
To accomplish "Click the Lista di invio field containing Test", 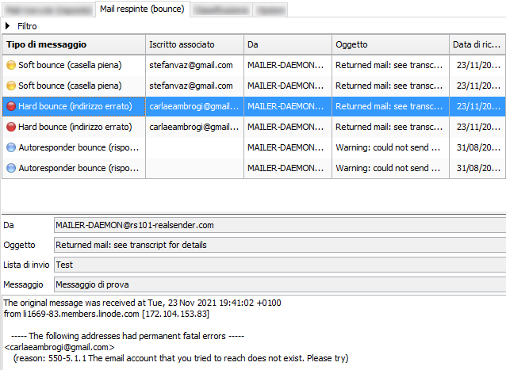I will click(x=278, y=265).
